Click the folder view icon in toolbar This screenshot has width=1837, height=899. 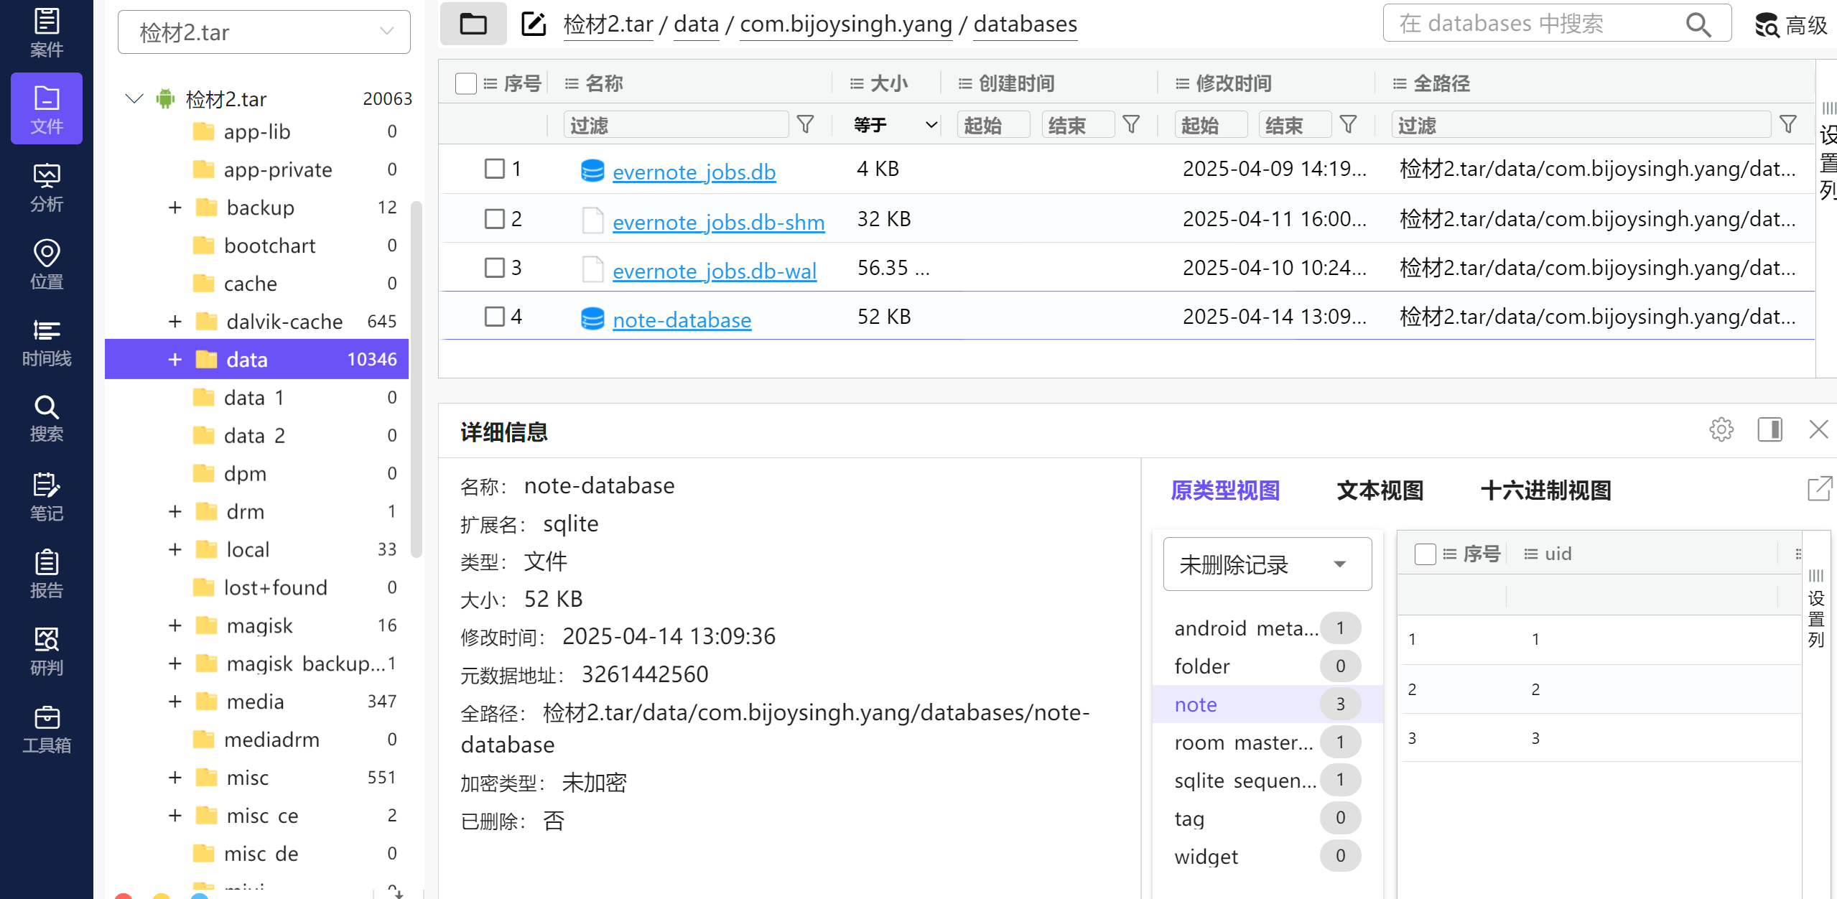pos(473,24)
